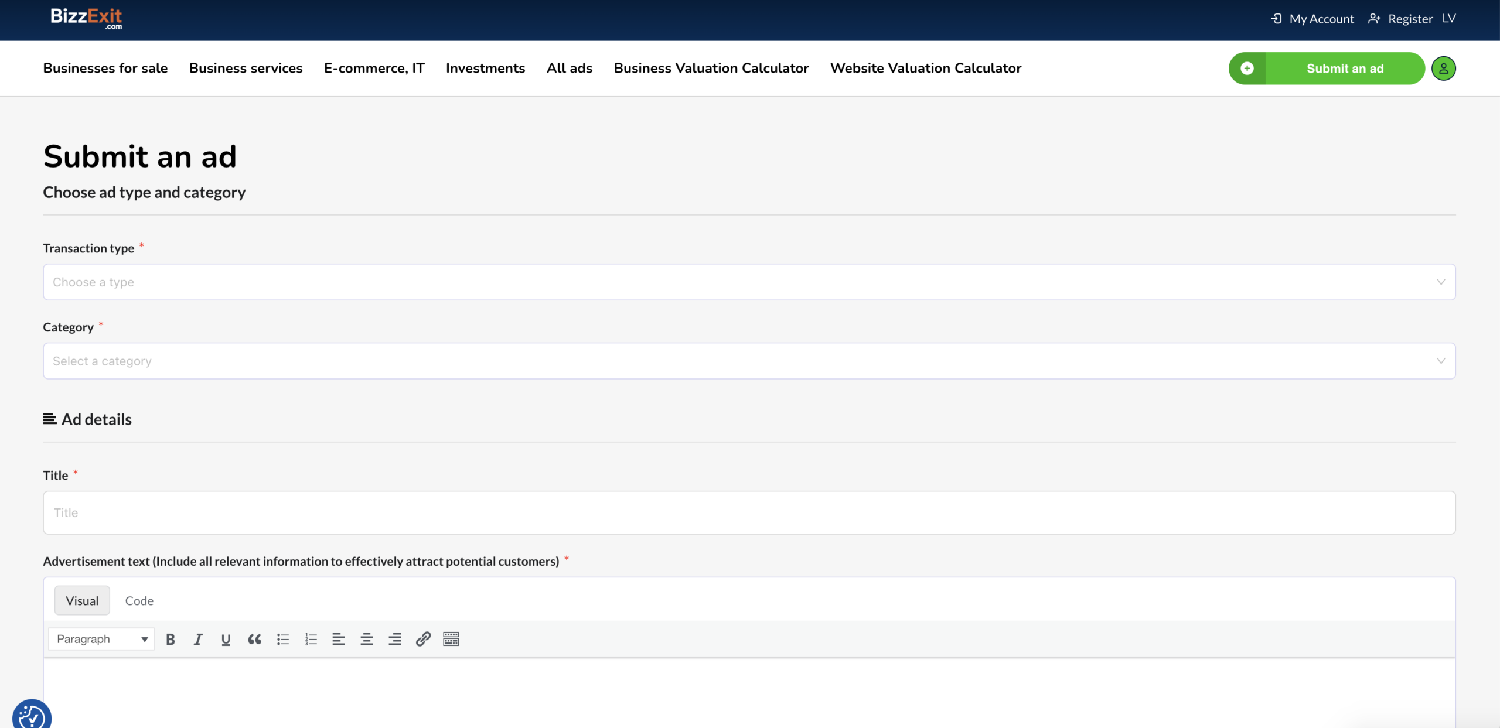Screen dimensions: 1500x728
Task: Expand the Transaction type dropdown
Action: 749,282
